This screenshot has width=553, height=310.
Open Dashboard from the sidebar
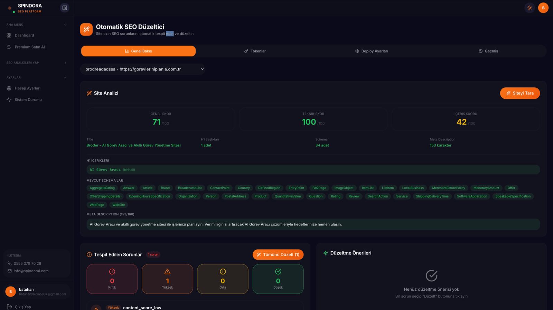[x=24, y=35]
